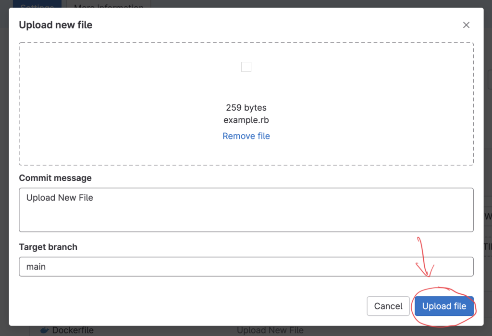Open the Upload New File commit link
The height and width of the screenshot is (336, 492).
click(x=270, y=331)
